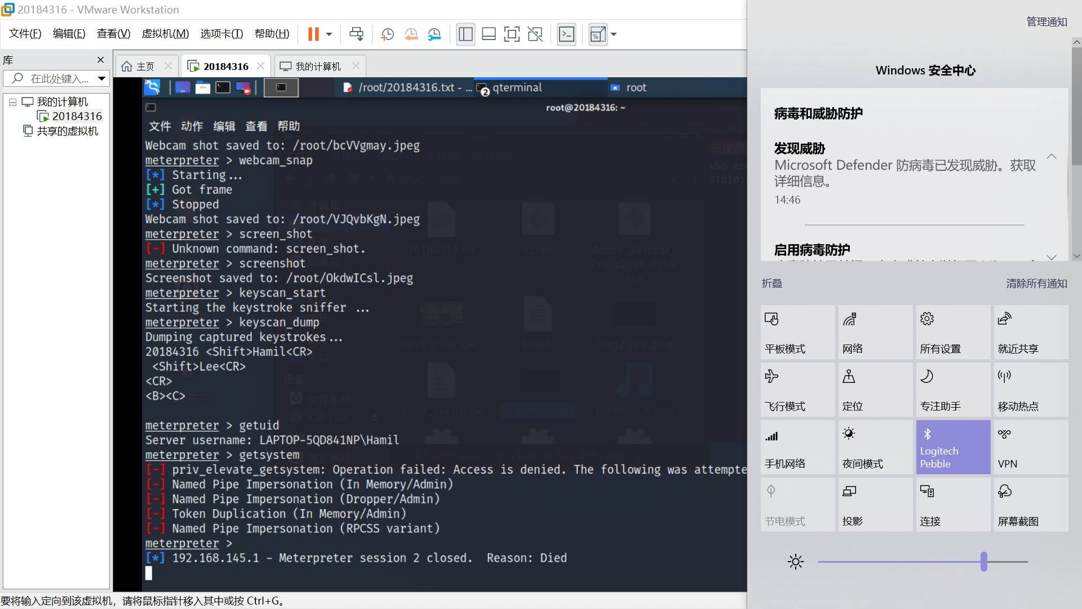
Task: Open the 虚拟机(M) menu
Action: tap(165, 34)
